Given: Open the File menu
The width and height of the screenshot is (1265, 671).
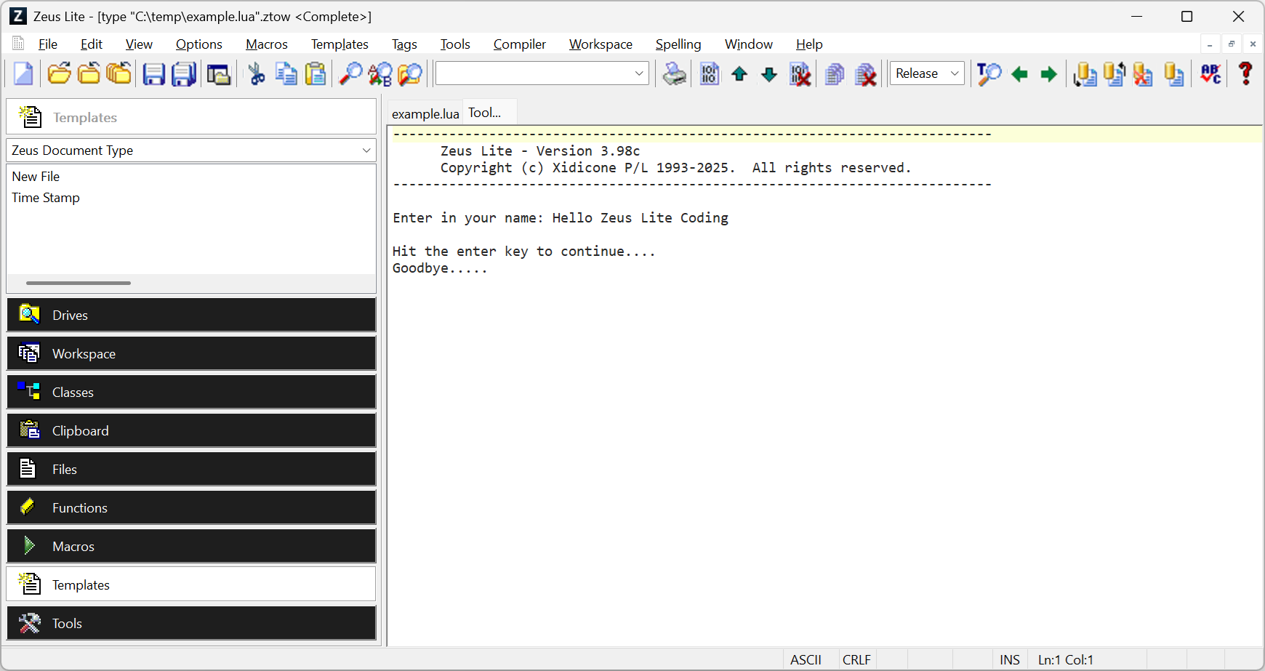Looking at the screenshot, I should (x=48, y=44).
